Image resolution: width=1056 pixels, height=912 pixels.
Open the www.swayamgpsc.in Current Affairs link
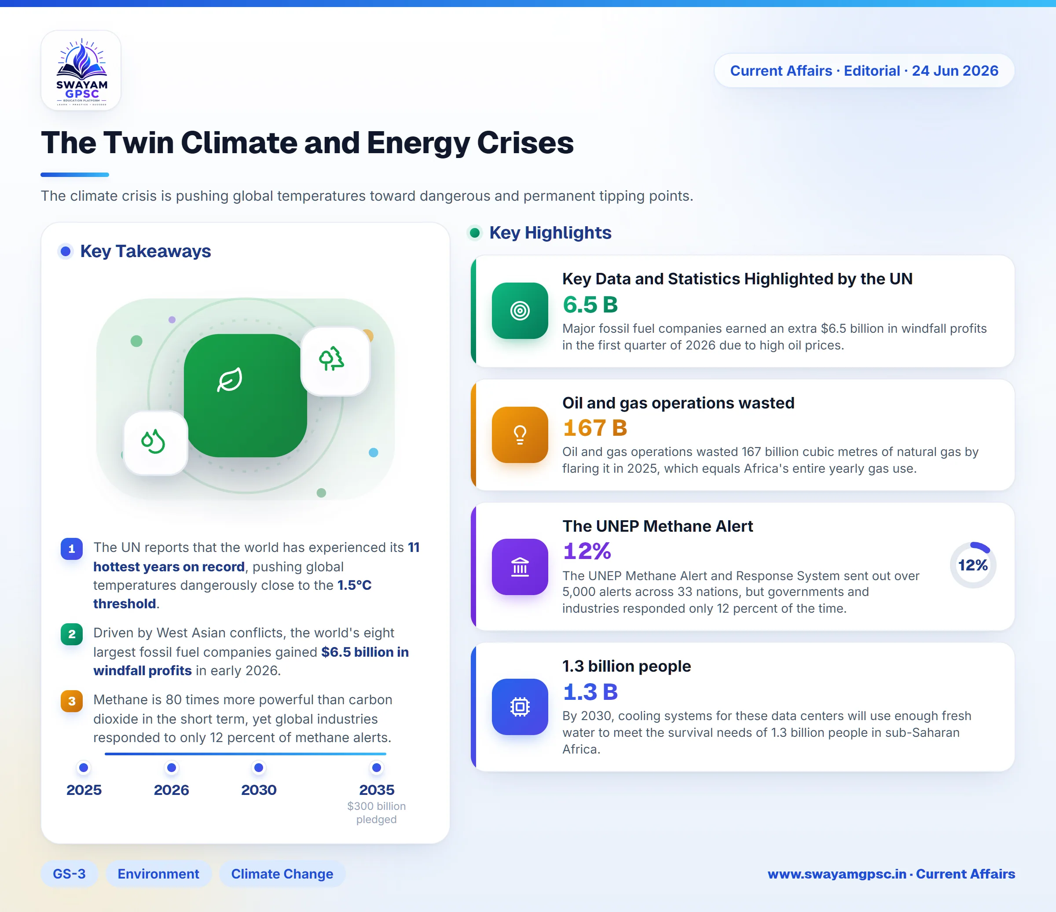(x=891, y=874)
